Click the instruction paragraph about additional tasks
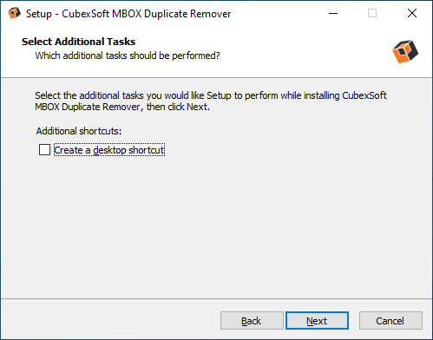 (x=211, y=101)
